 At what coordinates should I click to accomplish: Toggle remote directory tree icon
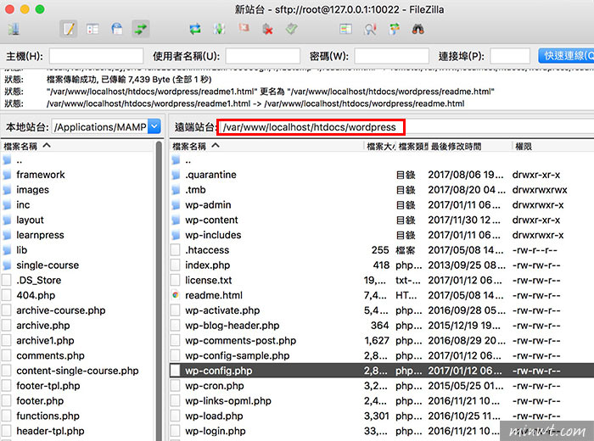click(117, 29)
